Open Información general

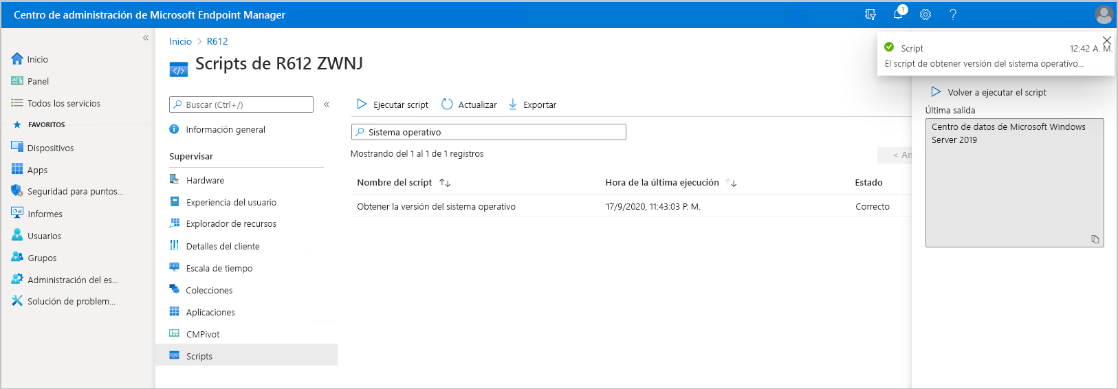[x=217, y=129]
